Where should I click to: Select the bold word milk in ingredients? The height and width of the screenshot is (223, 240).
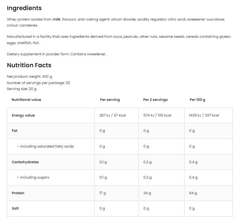coord(57,19)
